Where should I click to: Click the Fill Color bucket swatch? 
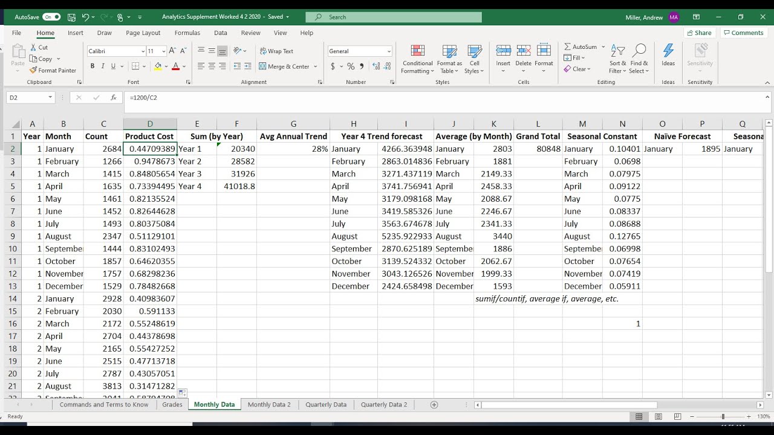(158, 66)
